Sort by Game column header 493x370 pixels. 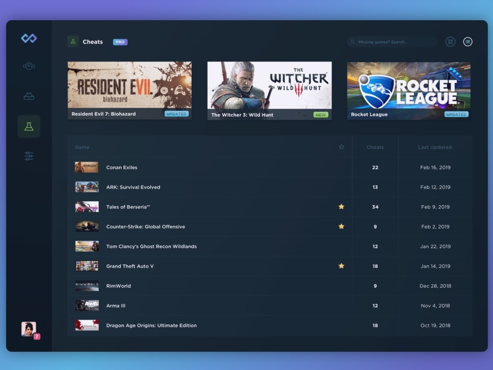tap(82, 147)
